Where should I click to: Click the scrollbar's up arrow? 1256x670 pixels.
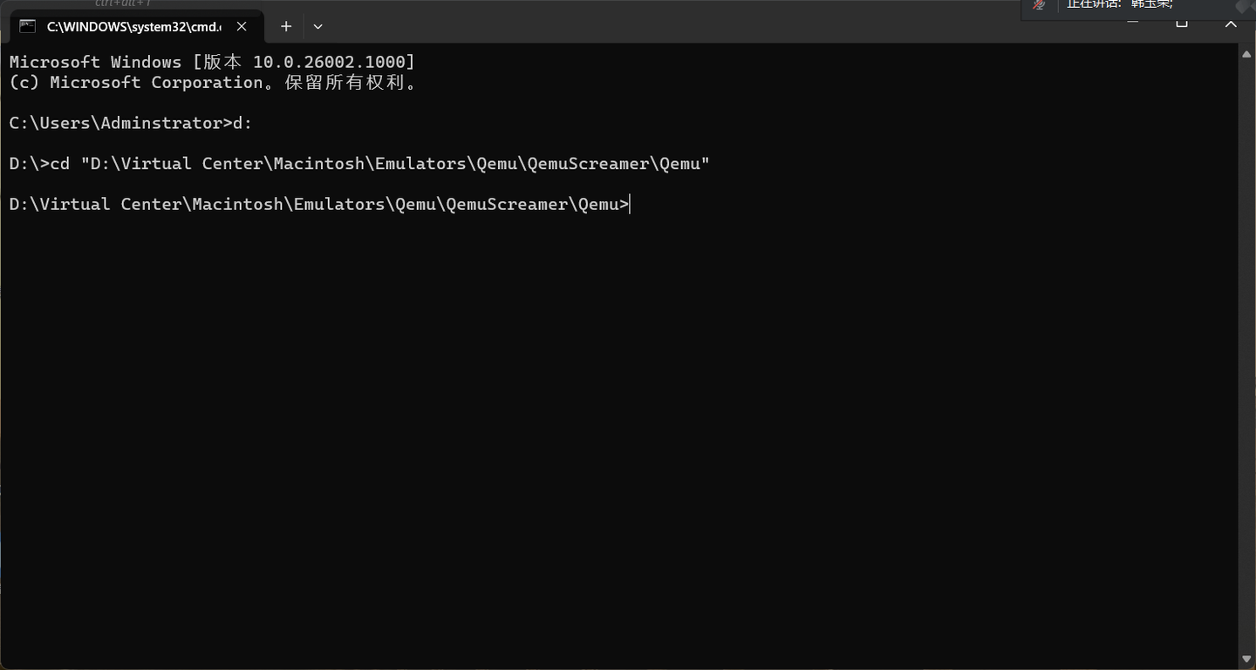pos(1247,54)
